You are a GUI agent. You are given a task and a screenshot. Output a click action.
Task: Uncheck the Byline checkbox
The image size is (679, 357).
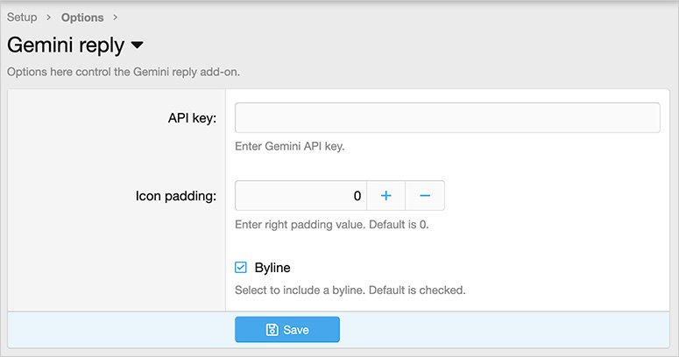[x=241, y=268]
